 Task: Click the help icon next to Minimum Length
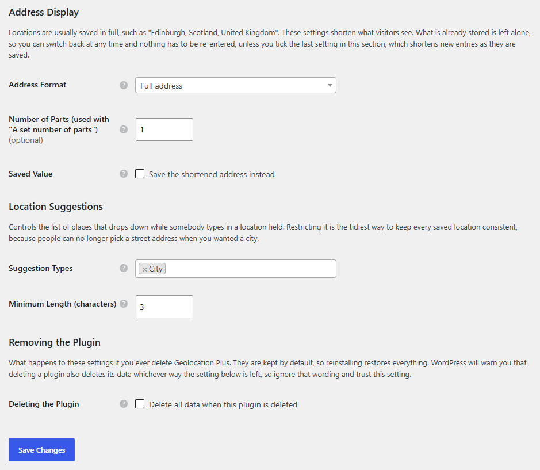click(124, 304)
